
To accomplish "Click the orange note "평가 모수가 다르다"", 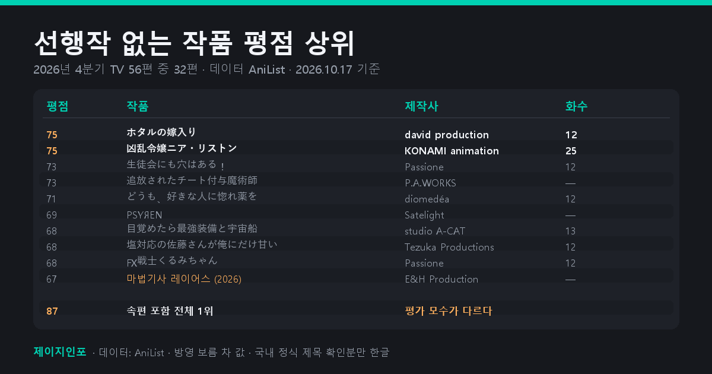I will 449,310.
